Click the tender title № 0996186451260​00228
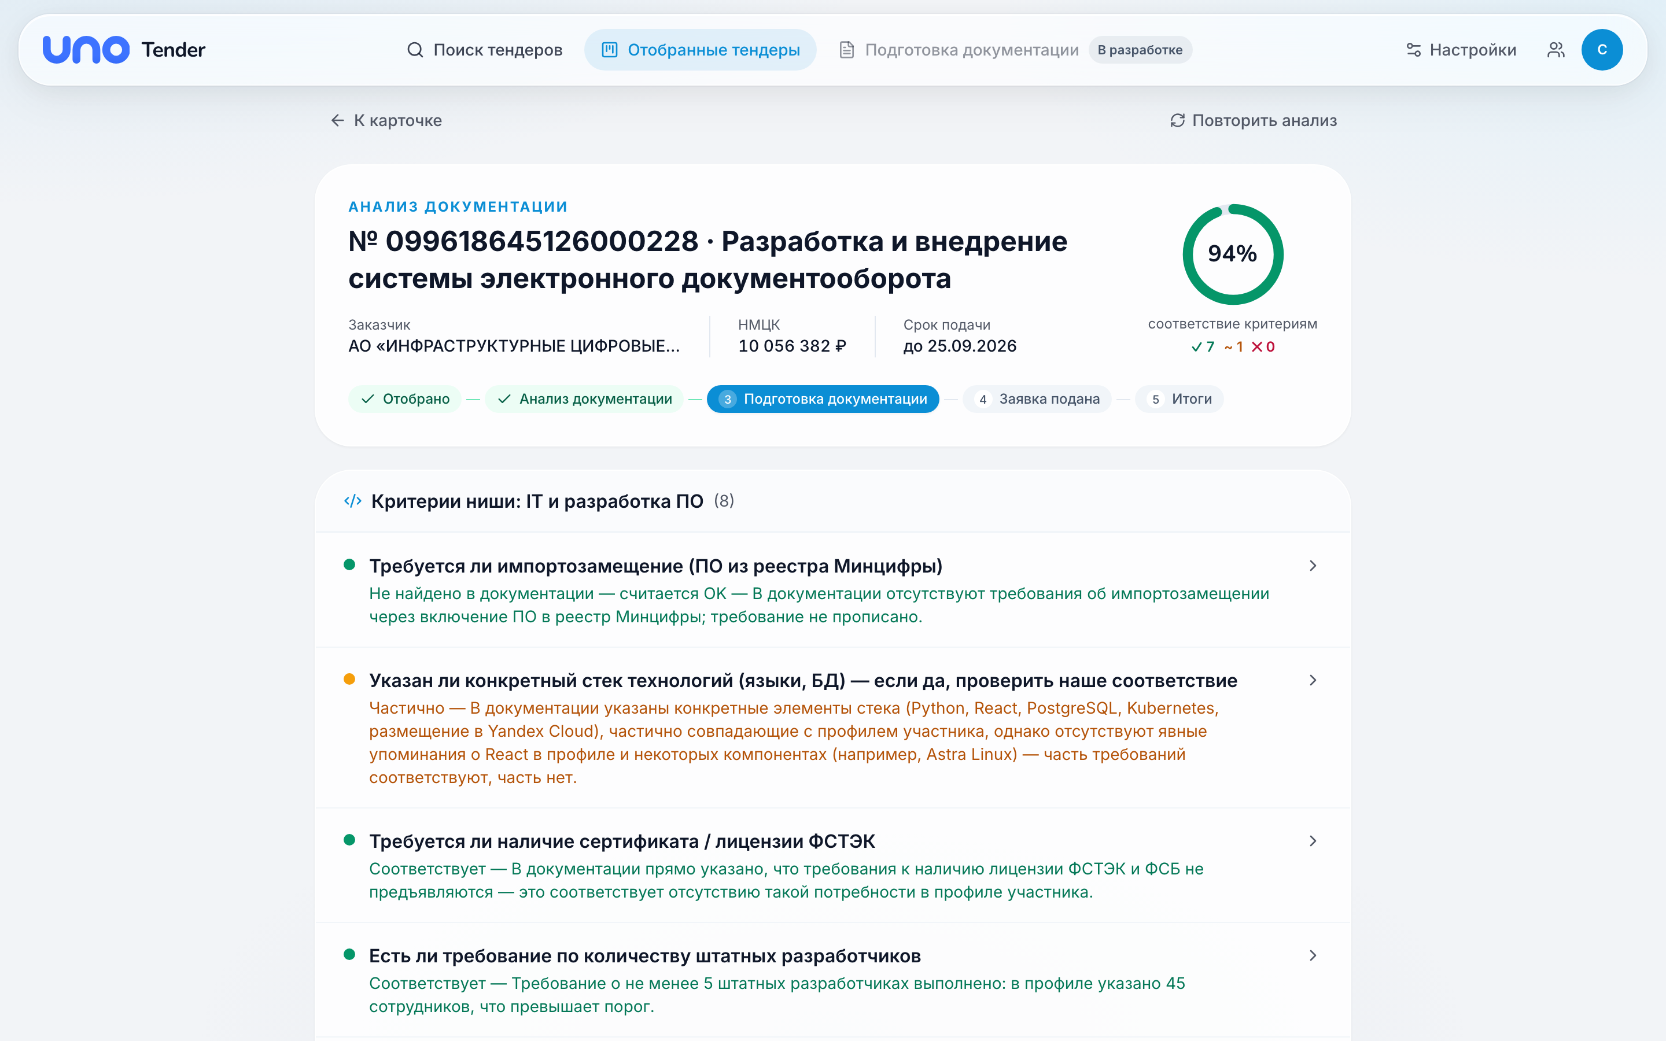 [707, 260]
